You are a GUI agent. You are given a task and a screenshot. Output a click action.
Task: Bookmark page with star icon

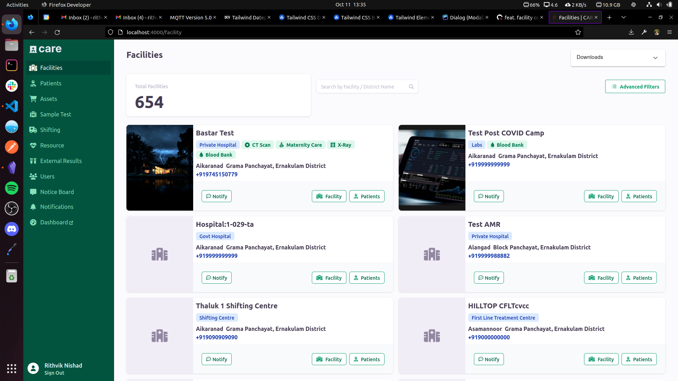[578, 32]
